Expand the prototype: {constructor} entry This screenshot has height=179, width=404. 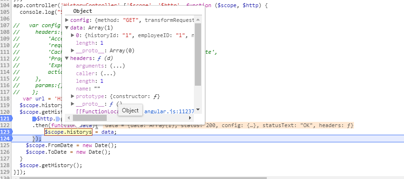click(73, 96)
